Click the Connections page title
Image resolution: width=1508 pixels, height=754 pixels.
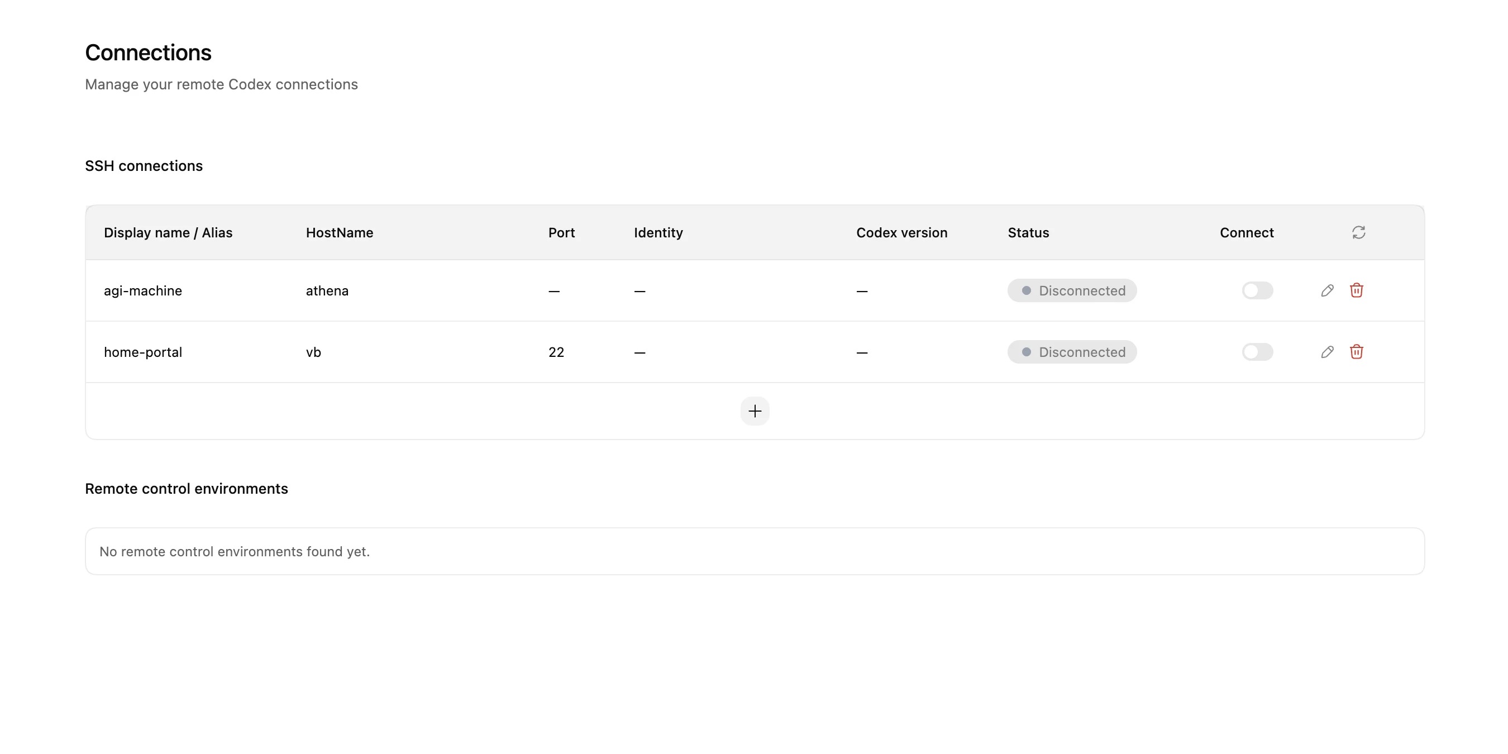point(148,53)
